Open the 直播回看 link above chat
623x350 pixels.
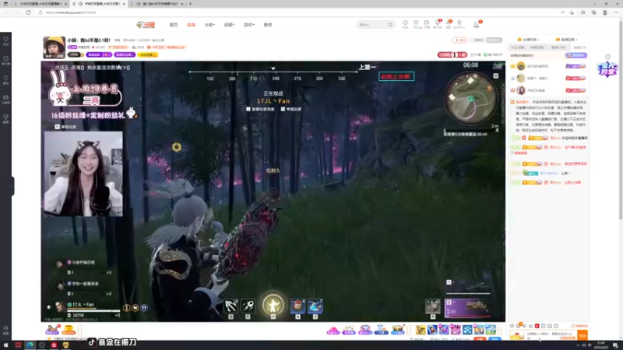coord(566,40)
